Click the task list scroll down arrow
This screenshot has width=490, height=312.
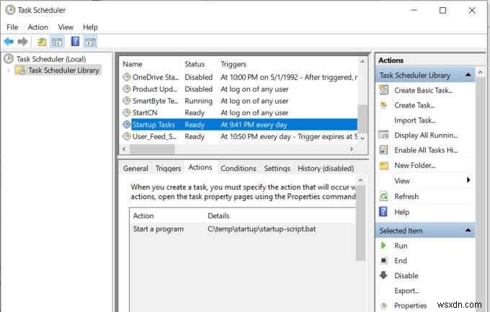point(362,138)
